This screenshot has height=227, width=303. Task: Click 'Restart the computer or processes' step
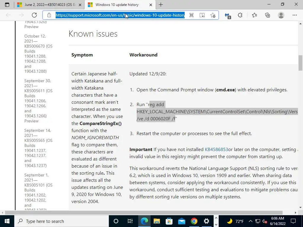tap(194, 133)
